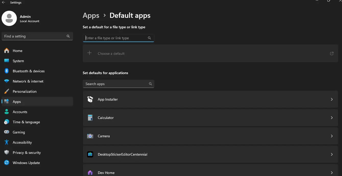The height and width of the screenshot is (176, 342).
Task: Go to Bluetooth & devices
Action: coord(37,71)
